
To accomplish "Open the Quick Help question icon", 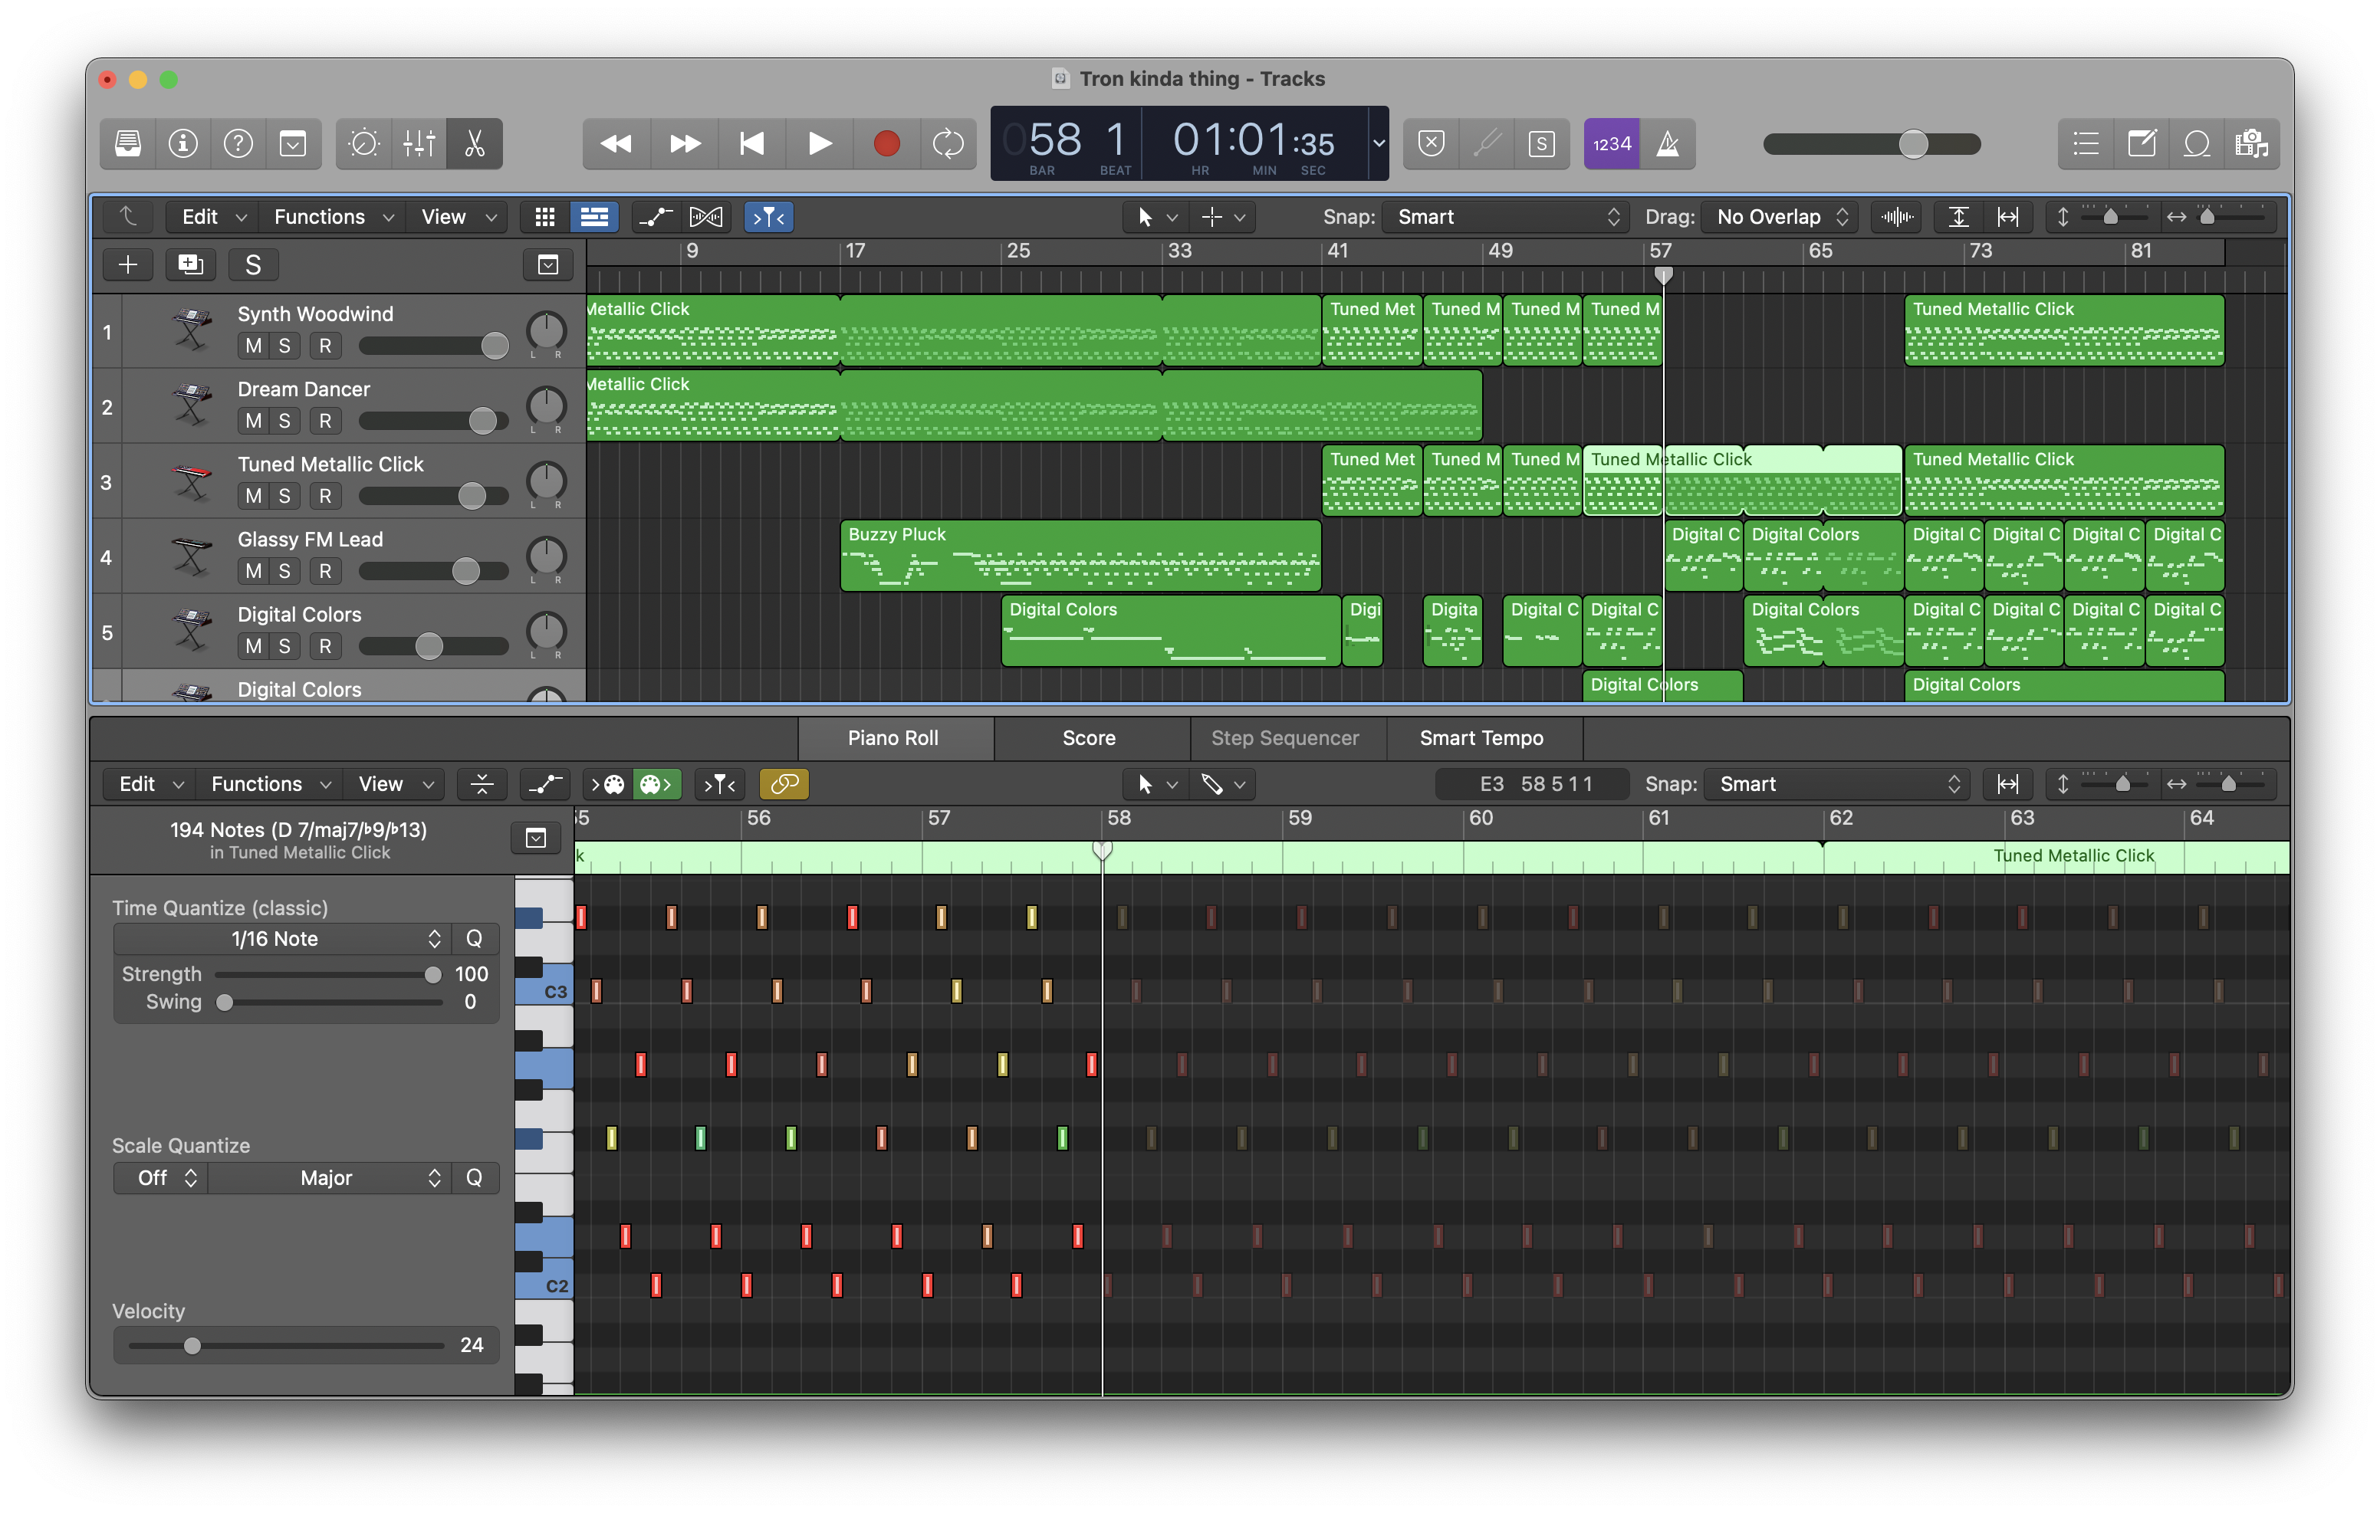I will (238, 144).
